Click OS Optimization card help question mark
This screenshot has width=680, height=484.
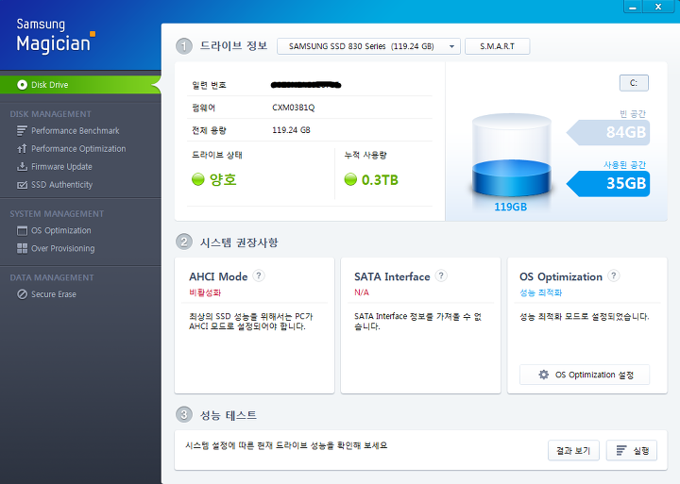tap(613, 275)
